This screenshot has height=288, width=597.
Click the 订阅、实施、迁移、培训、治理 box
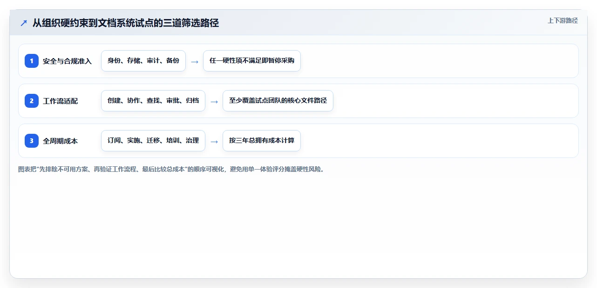coord(153,141)
